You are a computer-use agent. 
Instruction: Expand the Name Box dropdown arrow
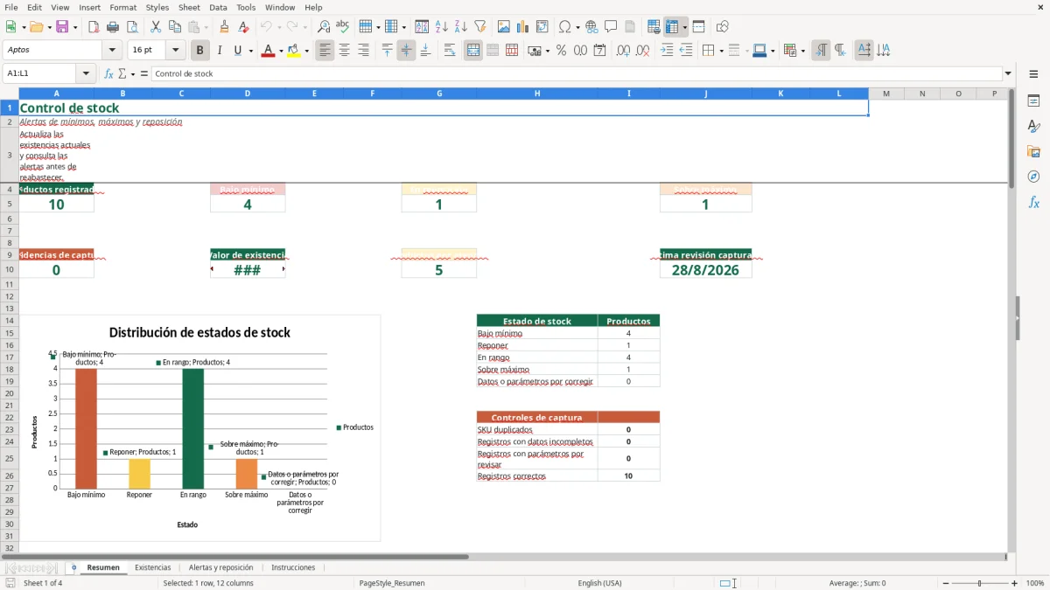coord(87,73)
